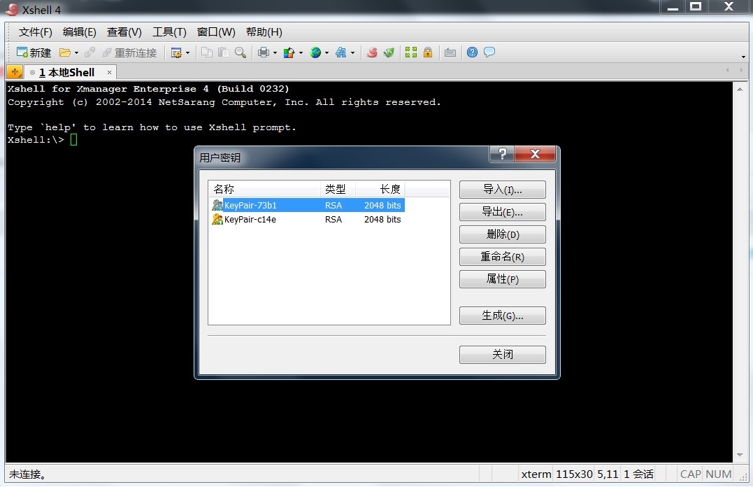Viewport: 753px width, 487px height.
Task: Open the 帮助(H) menu
Action: click(x=264, y=32)
